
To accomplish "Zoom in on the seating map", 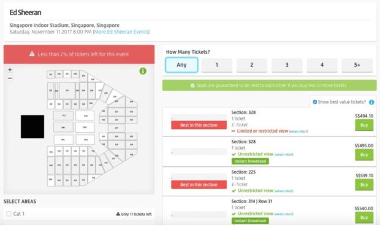I will pos(10,70).
